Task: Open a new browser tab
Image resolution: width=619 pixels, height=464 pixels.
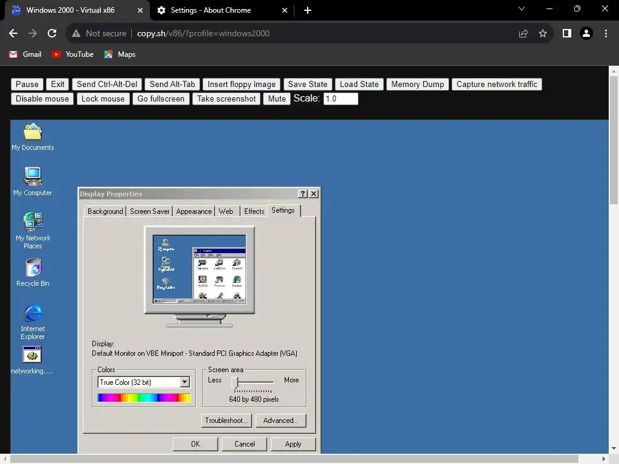Action: [308, 11]
